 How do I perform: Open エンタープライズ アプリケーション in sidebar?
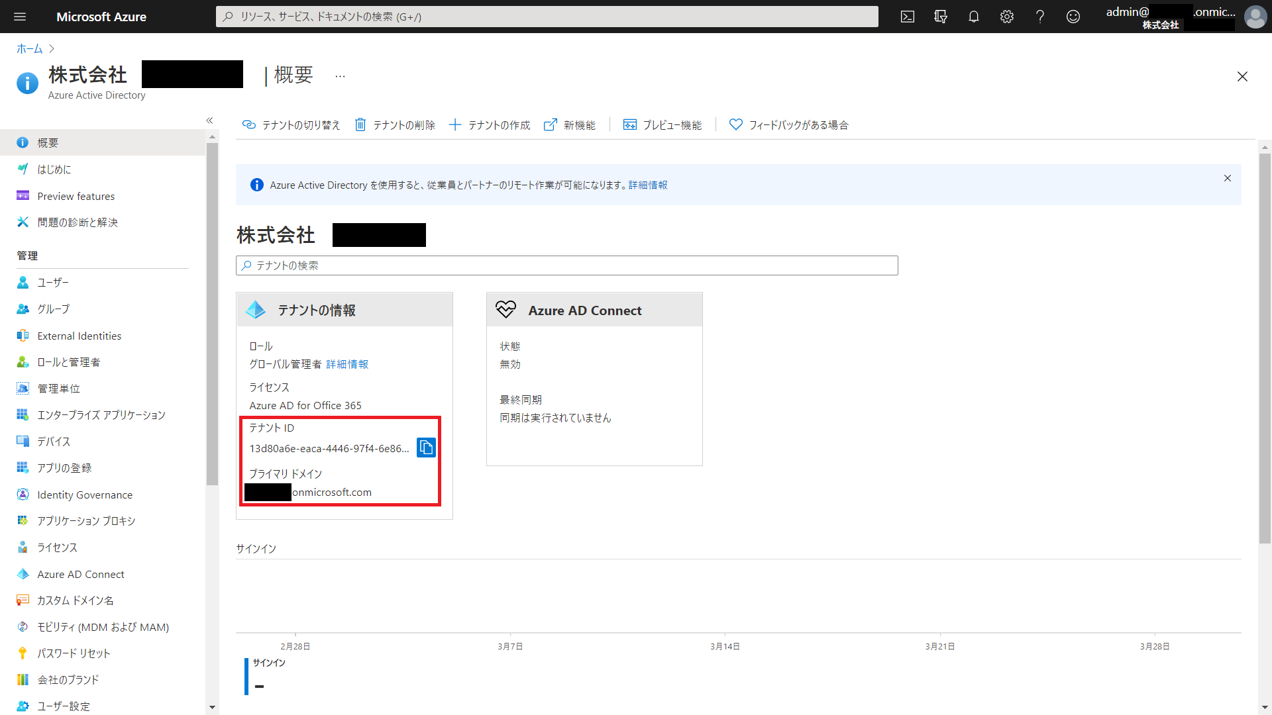(103, 415)
